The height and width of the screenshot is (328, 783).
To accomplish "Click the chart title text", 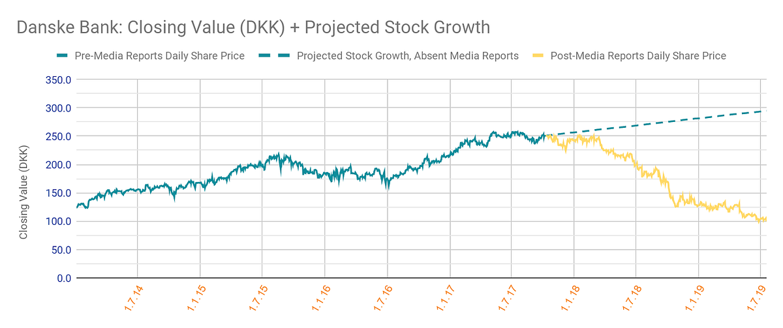I will tap(252, 28).
